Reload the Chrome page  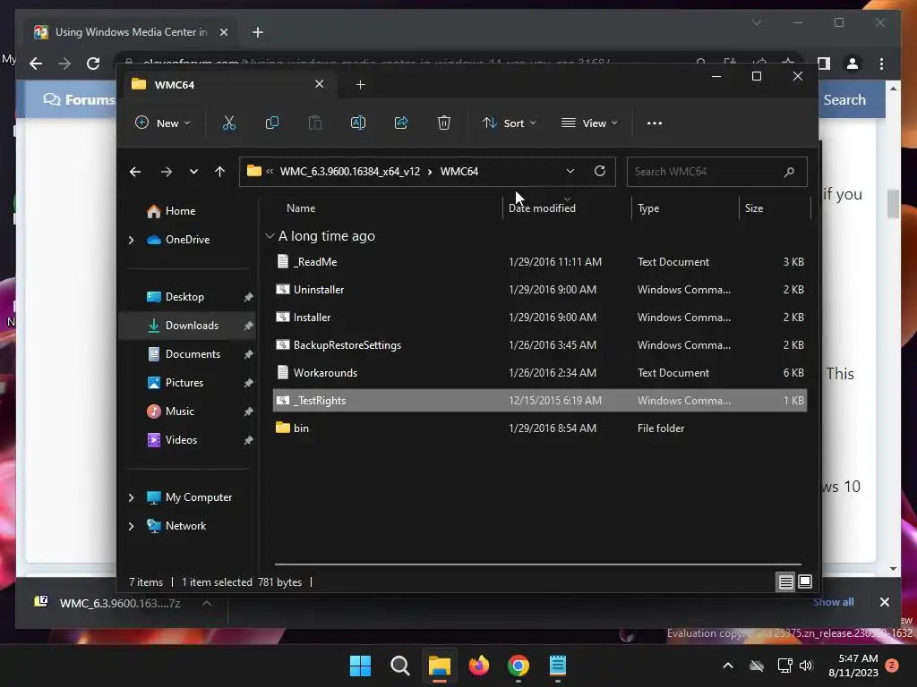click(x=93, y=64)
